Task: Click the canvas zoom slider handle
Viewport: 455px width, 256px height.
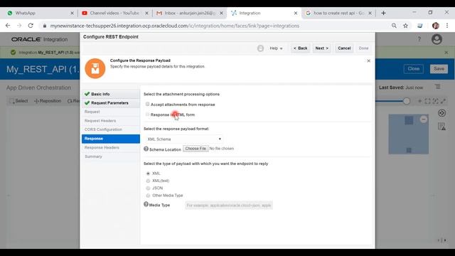Action: (x=406, y=101)
